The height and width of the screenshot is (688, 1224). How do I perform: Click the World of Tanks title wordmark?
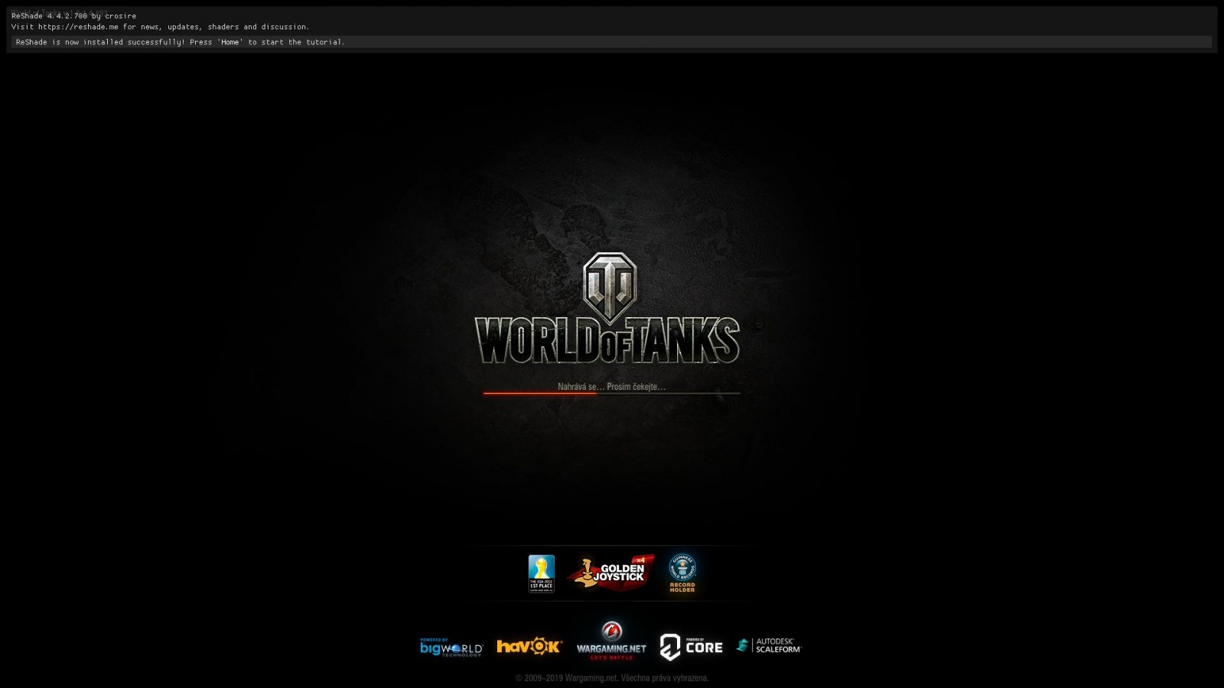607,341
